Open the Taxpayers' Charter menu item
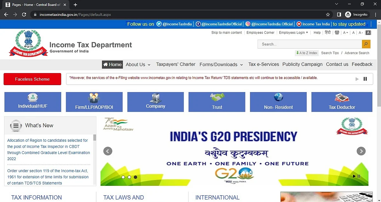Viewport: 381px width, 202px height. [176, 64]
